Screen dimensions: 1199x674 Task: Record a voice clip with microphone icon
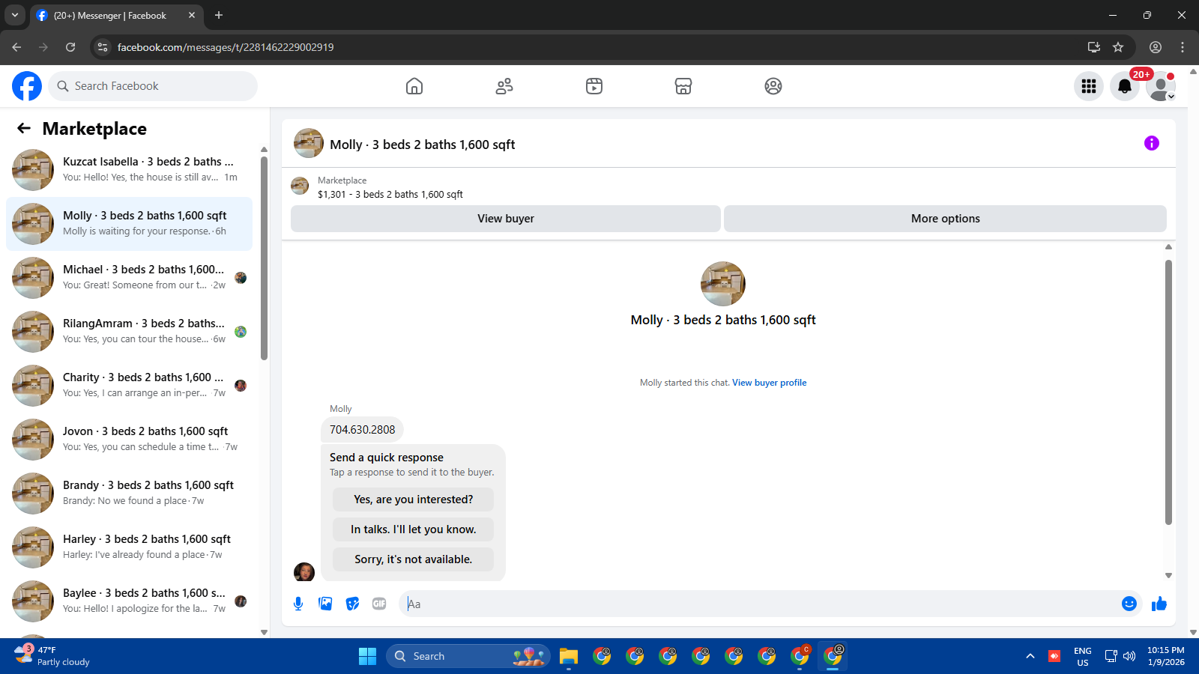(298, 604)
